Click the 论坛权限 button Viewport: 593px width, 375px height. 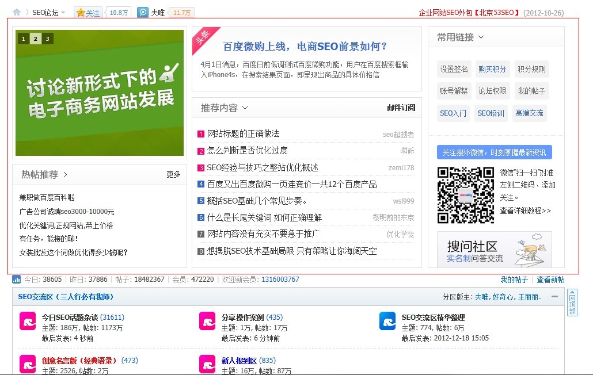492,91
